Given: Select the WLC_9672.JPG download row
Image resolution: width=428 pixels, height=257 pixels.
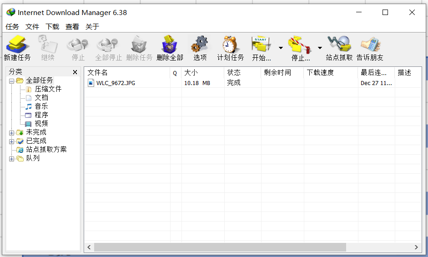Looking at the screenshot, I should (x=253, y=83).
